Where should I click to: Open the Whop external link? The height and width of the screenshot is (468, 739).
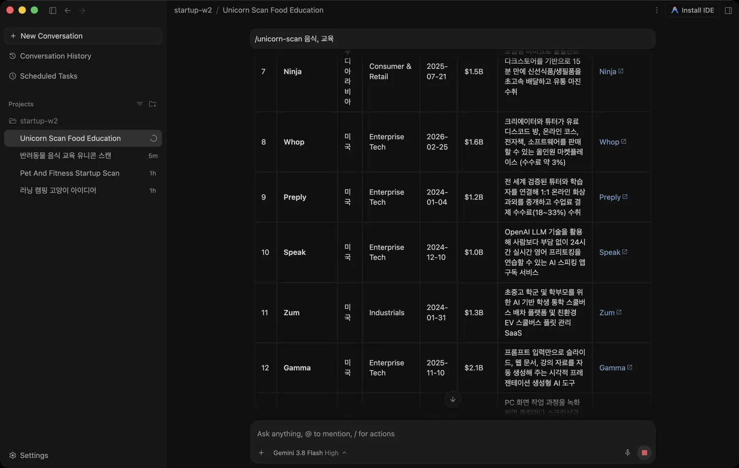click(612, 142)
